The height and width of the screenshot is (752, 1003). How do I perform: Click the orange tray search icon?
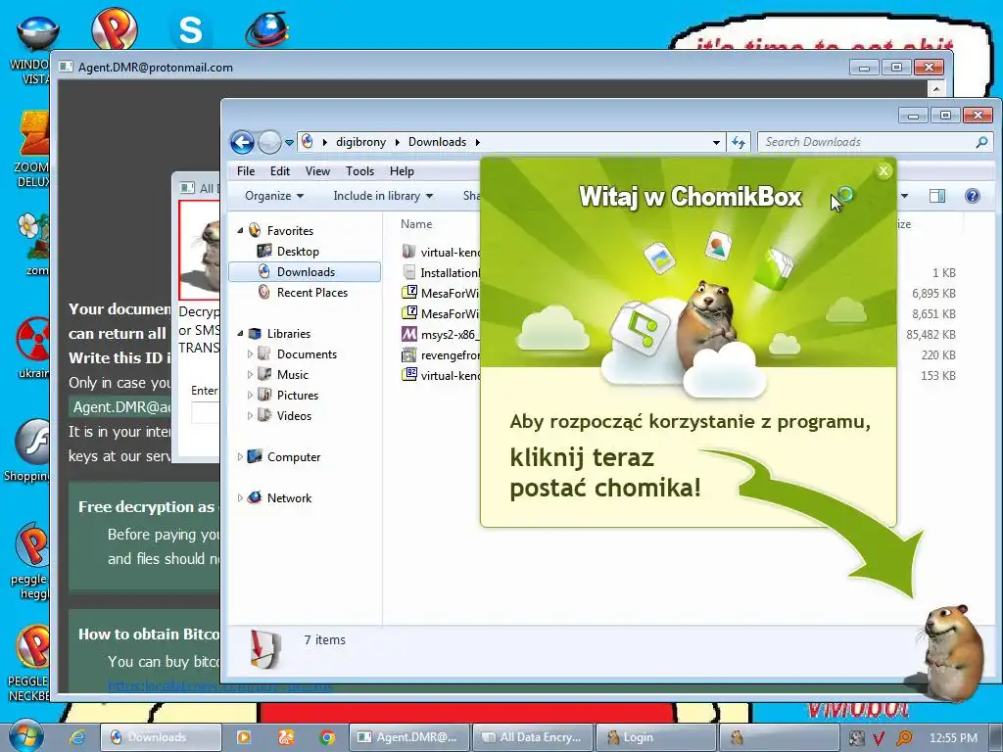[904, 738]
